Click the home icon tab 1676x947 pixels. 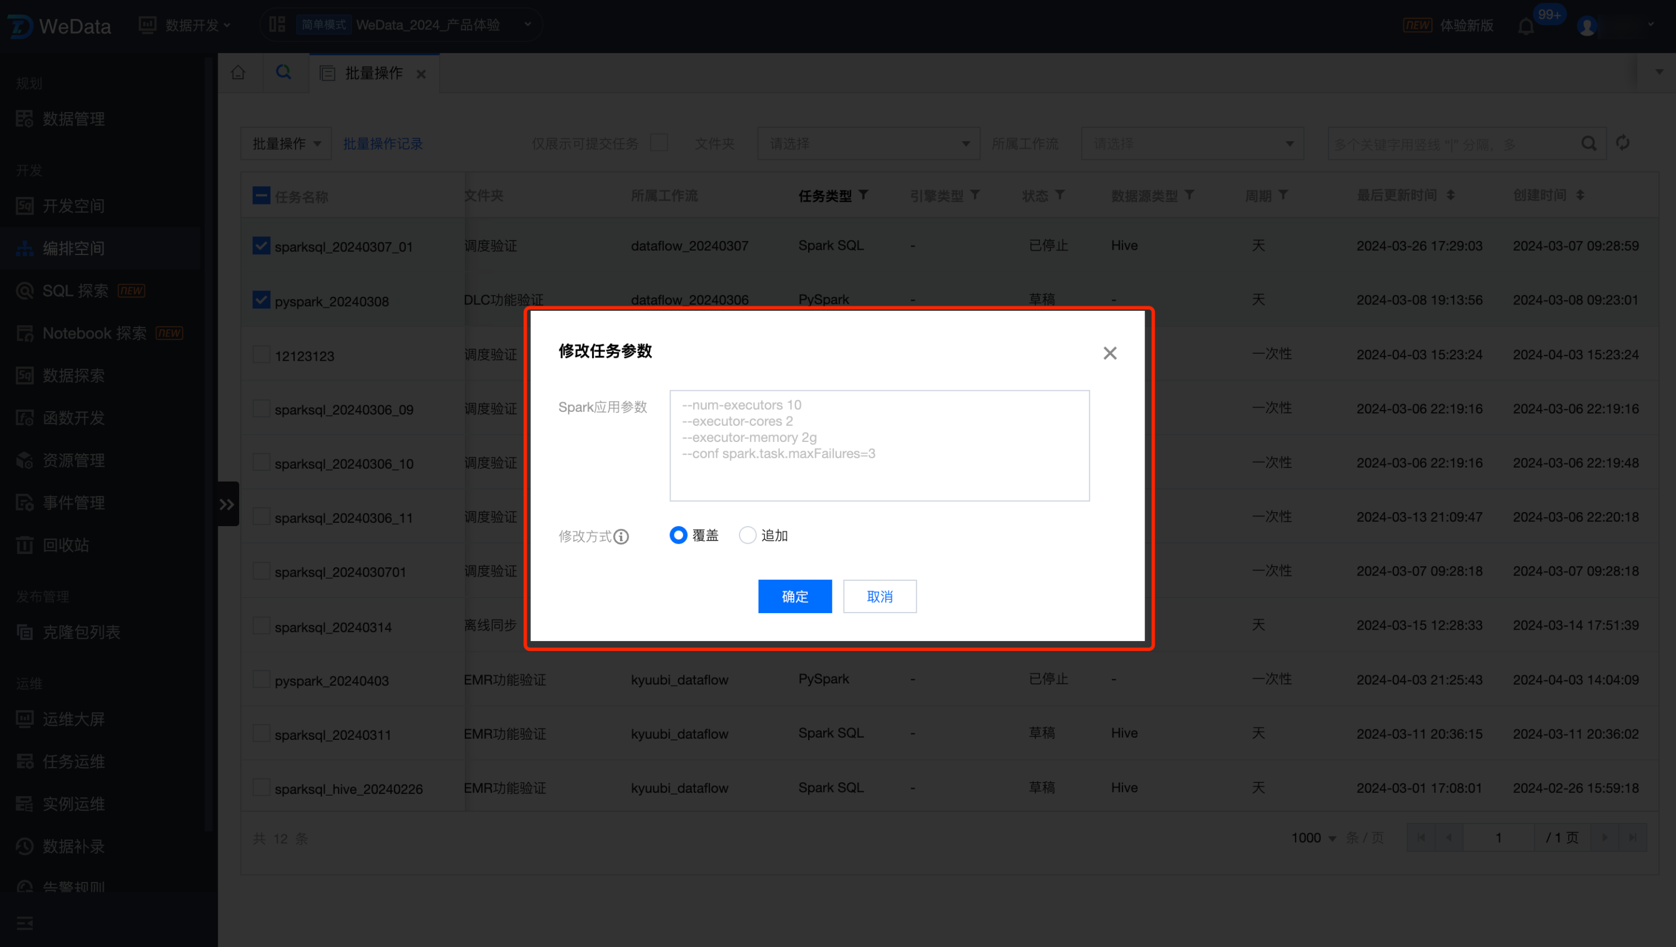point(238,72)
